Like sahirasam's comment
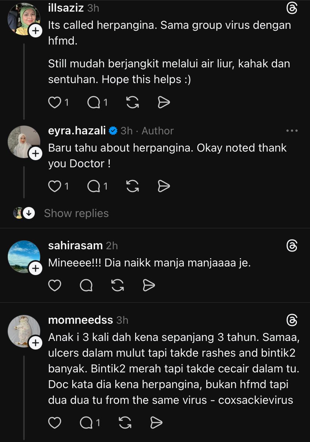The height and width of the screenshot is (442, 310). pyautogui.click(x=55, y=286)
